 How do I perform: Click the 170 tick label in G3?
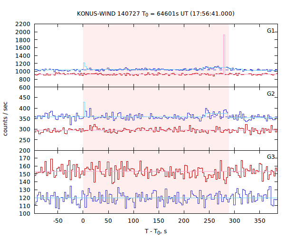pyautogui.click(x=25, y=158)
